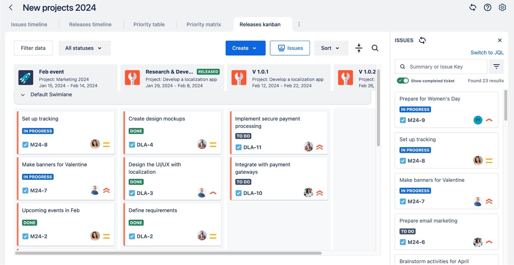This screenshot has height=265, width=514.
Task: Click the rocket icon on the Feb event release
Action: pos(26,78)
